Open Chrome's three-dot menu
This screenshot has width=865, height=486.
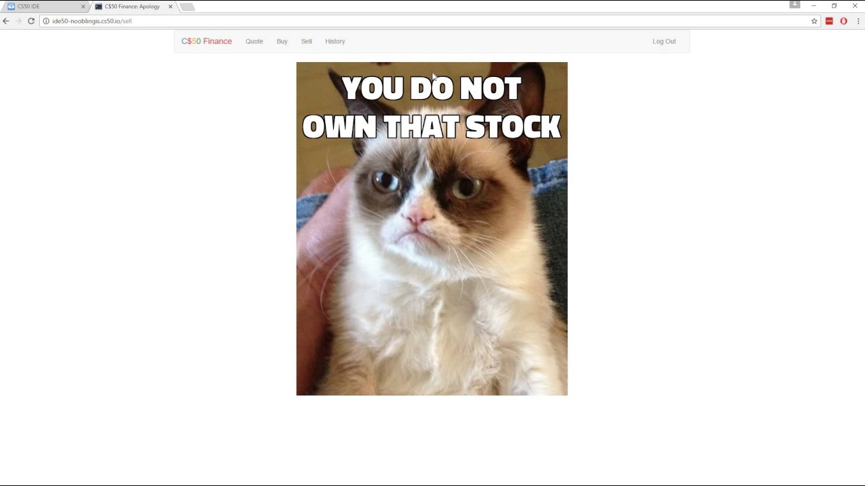(x=858, y=21)
